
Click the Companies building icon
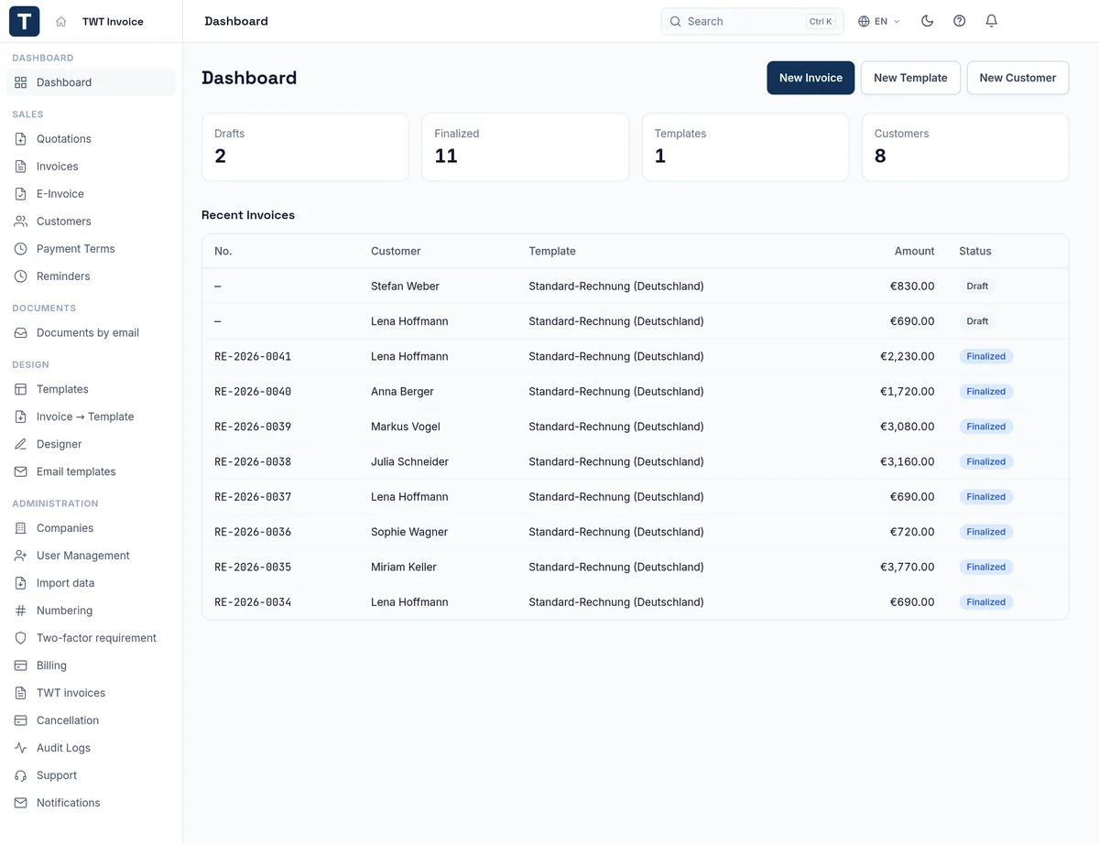21,528
